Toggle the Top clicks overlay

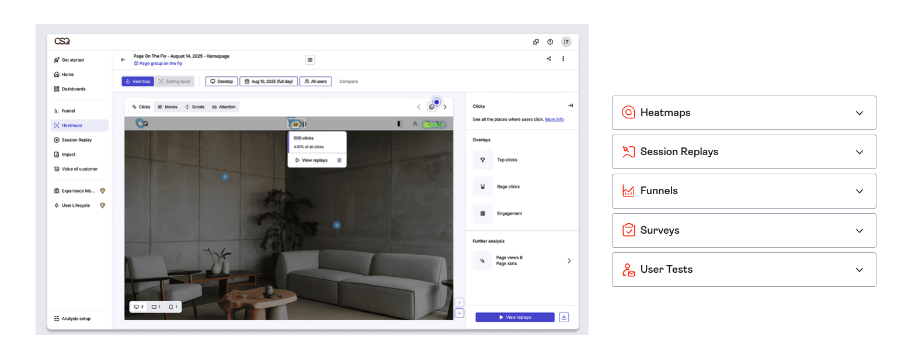483,160
